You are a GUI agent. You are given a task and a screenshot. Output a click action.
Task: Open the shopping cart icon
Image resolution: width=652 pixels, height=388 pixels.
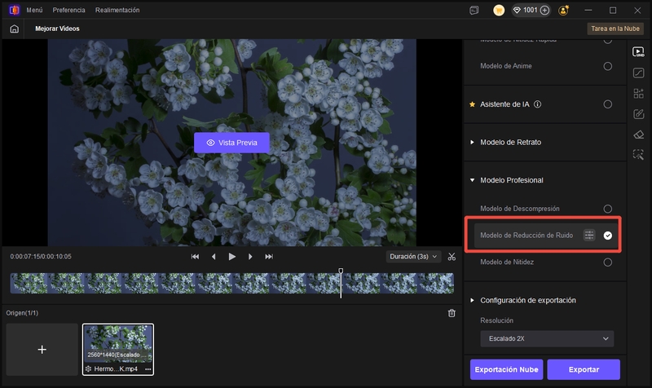pos(499,11)
